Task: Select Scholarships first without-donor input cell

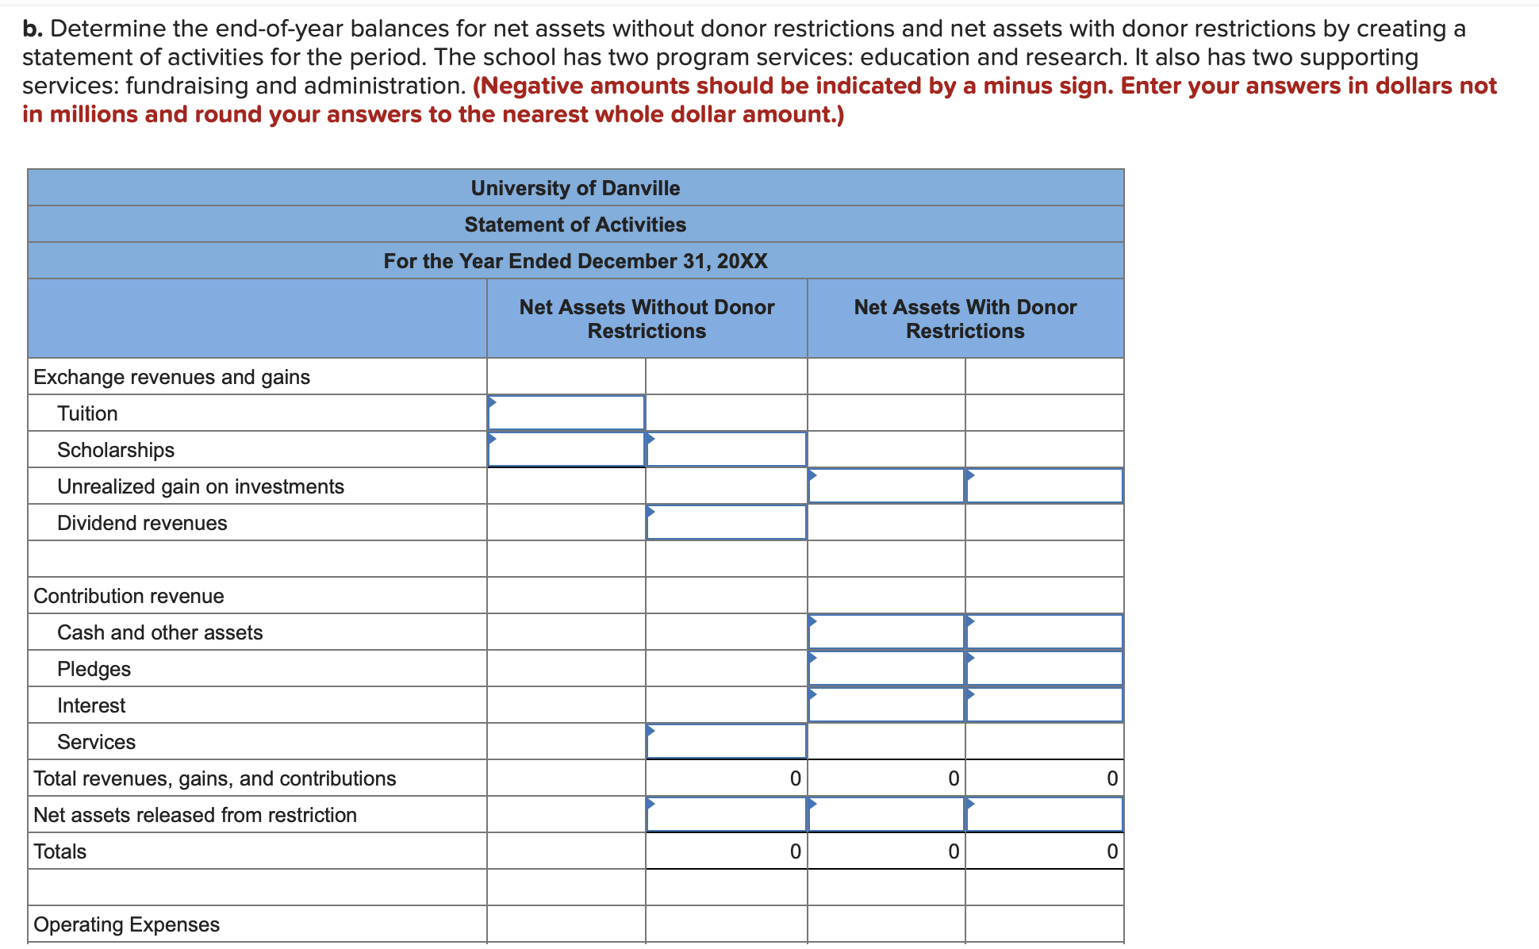Action: [566, 449]
